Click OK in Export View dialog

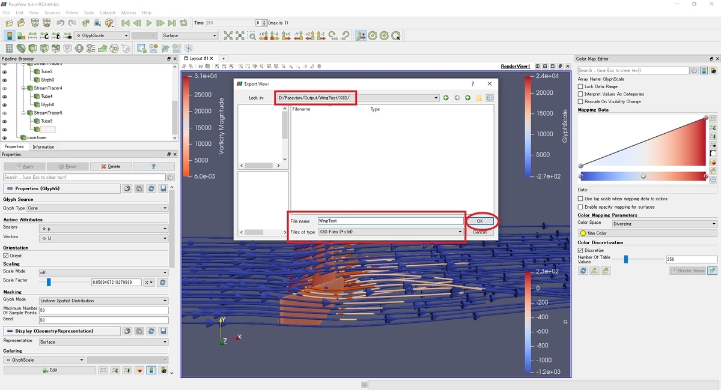[479, 221]
